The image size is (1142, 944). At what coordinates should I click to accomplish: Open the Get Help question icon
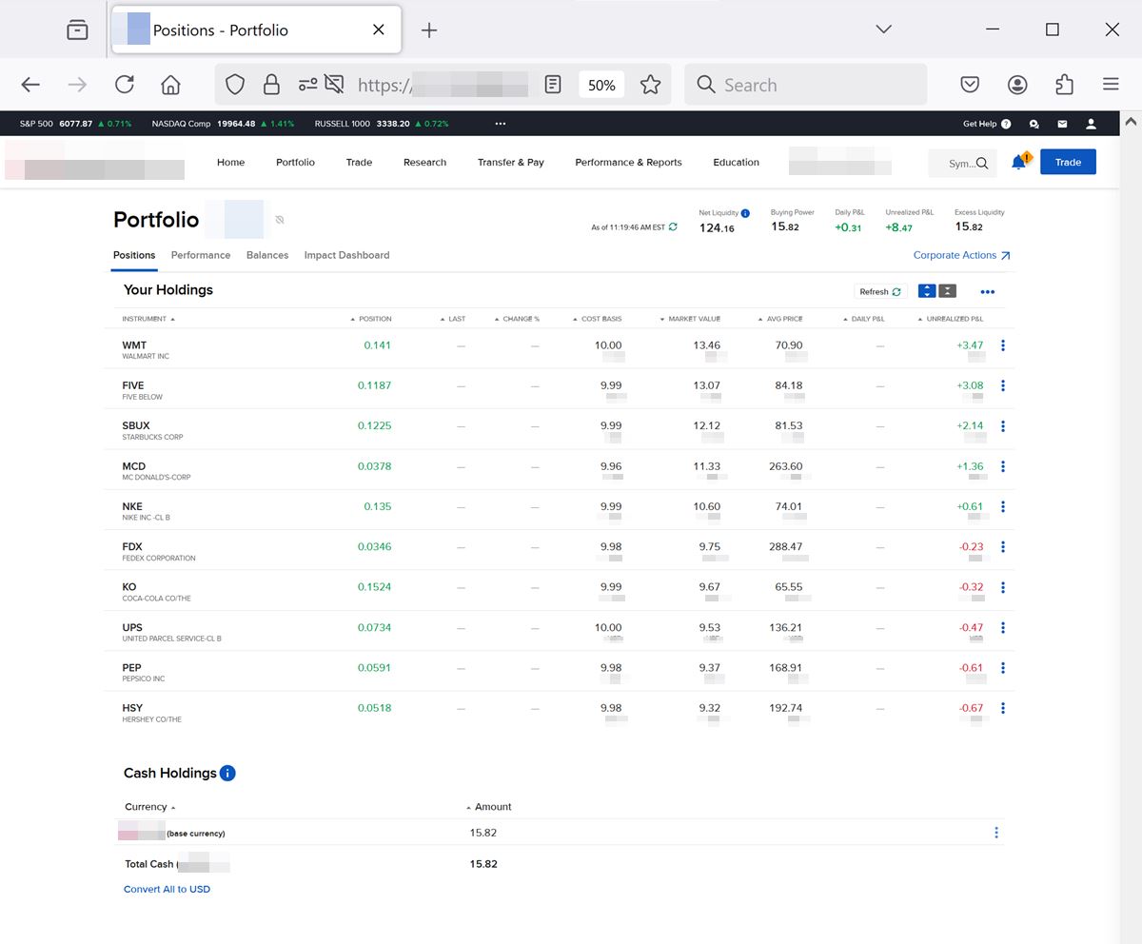click(1006, 124)
